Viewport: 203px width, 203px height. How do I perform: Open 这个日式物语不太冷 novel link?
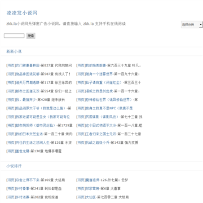point(101,125)
